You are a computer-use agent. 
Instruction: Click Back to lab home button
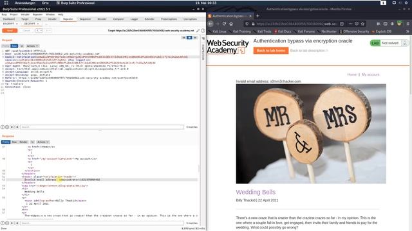tap(271, 51)
